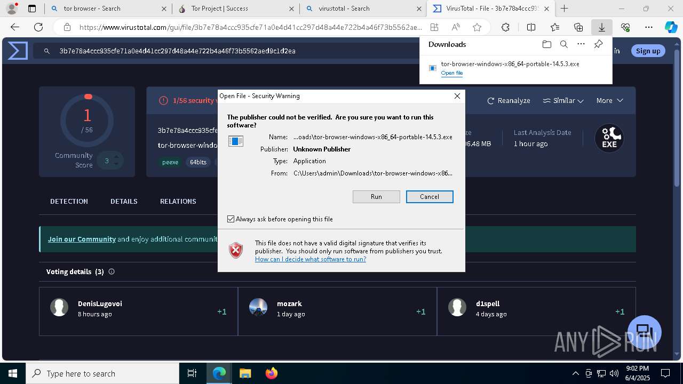Click Open file link under tor-browser download
Viewport: 683px width, 384px height.
452,73
